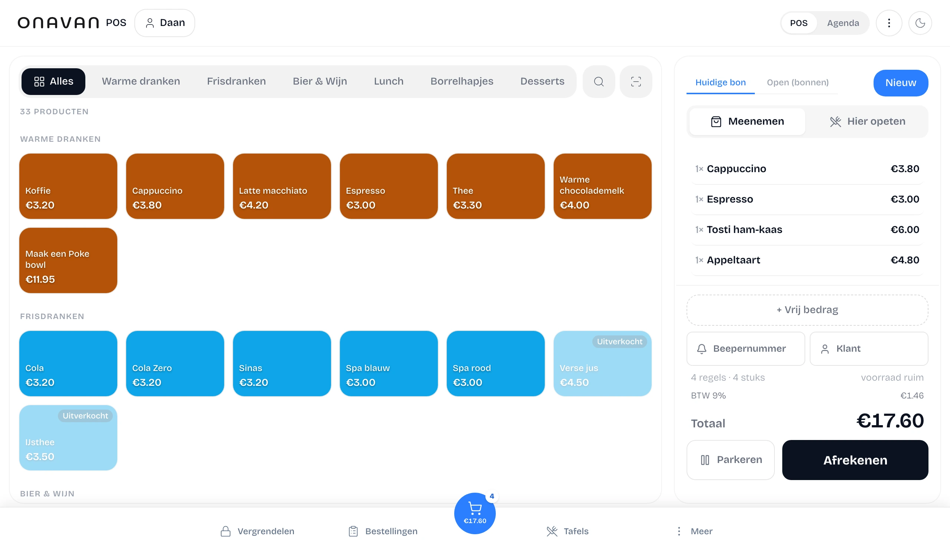Switch to POS mode in header
Image resolution: width=950 pixels, height=555 pixels.
(799, 23)
